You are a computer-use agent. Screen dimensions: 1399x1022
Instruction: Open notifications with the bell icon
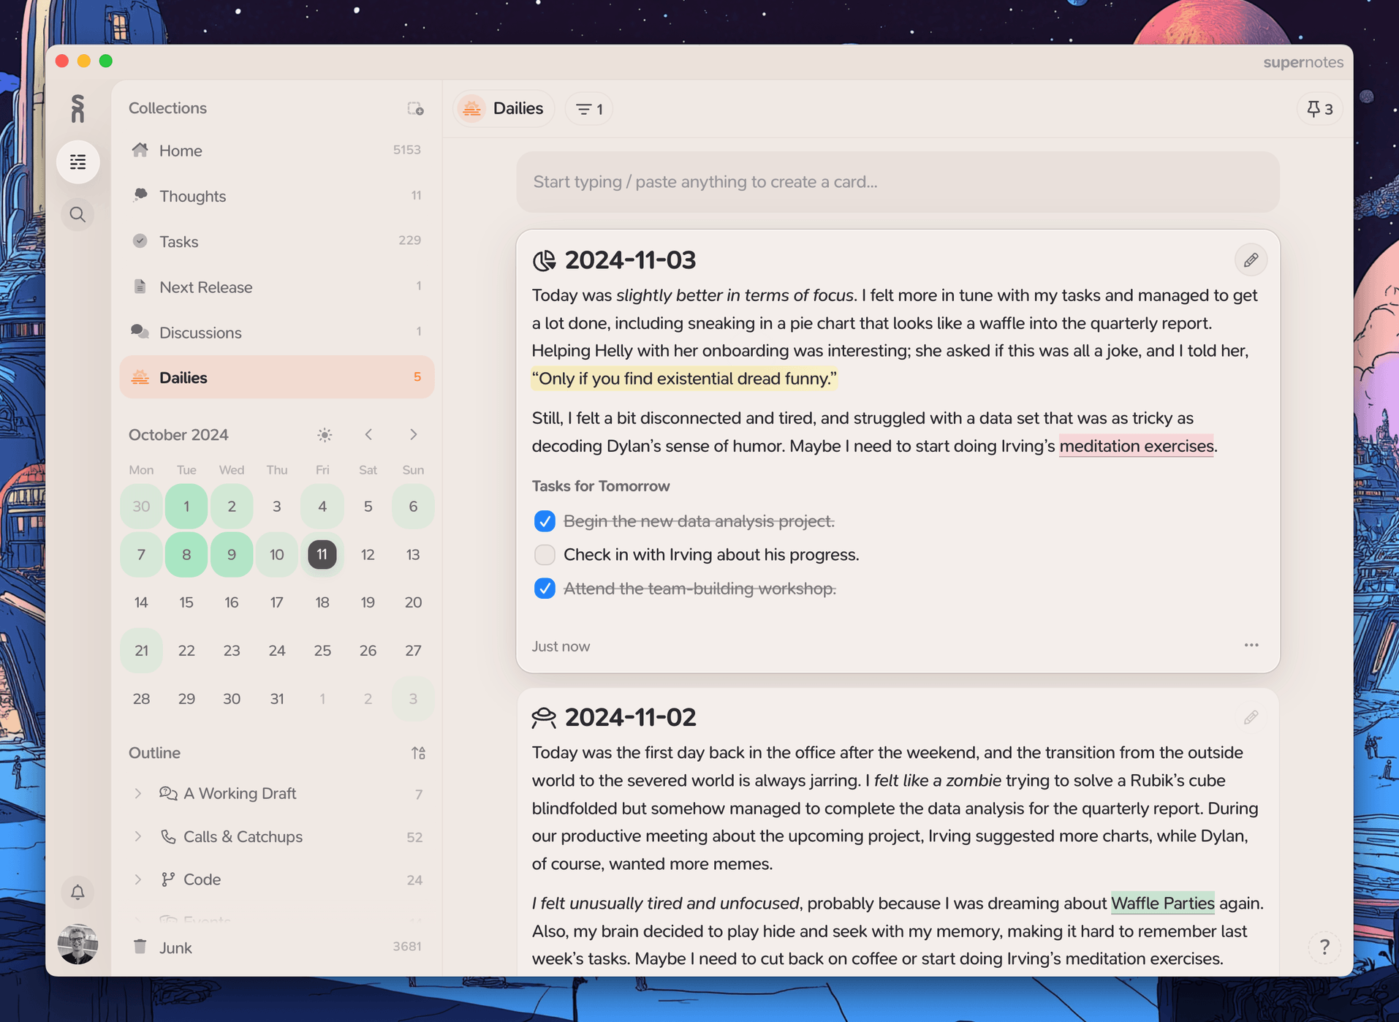tap(77, 892)
